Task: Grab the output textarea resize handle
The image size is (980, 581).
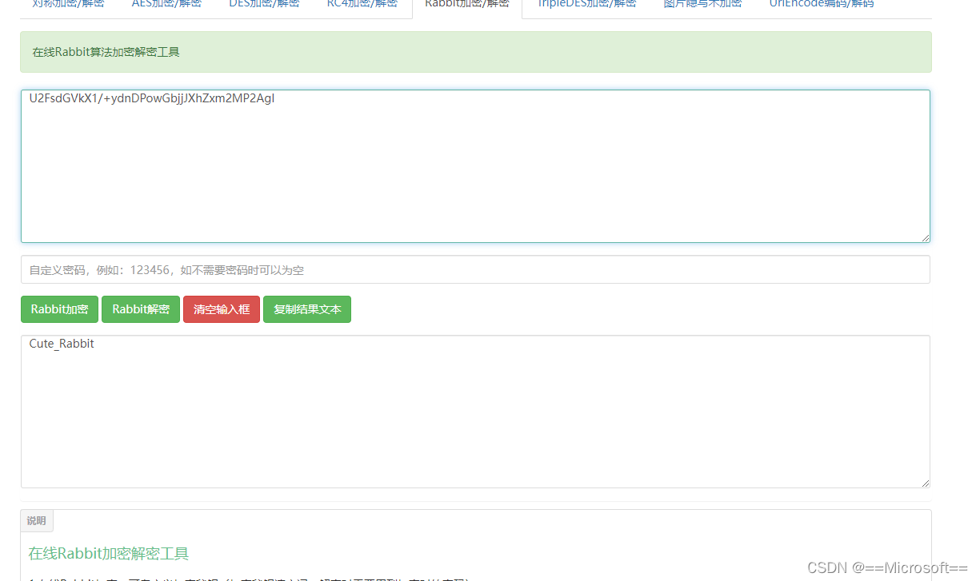Action: coord(925,483)
